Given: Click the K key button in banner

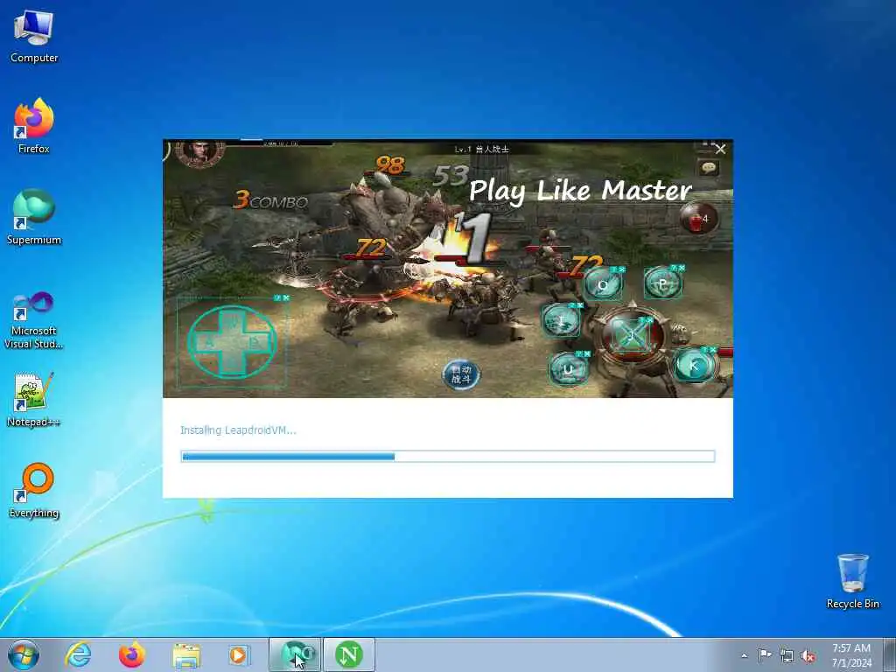Looking at the screenshot, I should click(695, 365).
